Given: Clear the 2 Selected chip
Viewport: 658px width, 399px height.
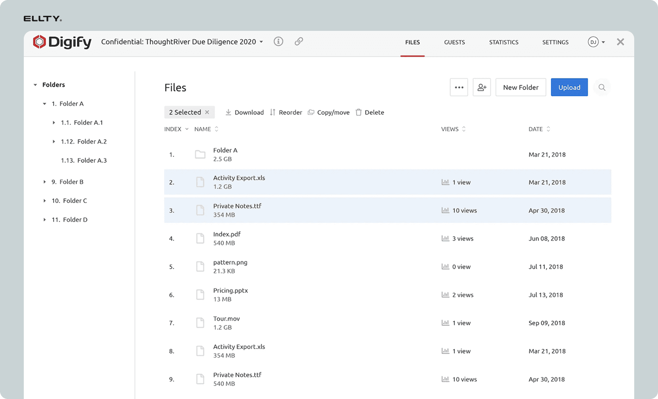Looking at the screenshot, I should click(207, 112).
